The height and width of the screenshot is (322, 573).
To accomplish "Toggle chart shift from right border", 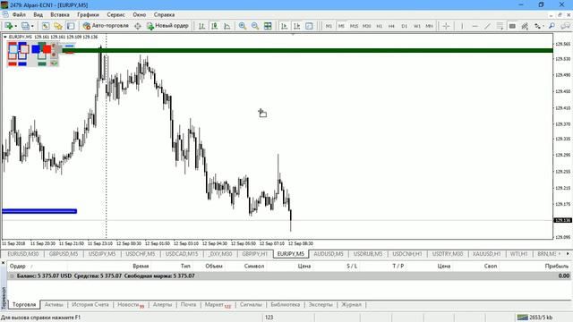I will coord(296,26).
